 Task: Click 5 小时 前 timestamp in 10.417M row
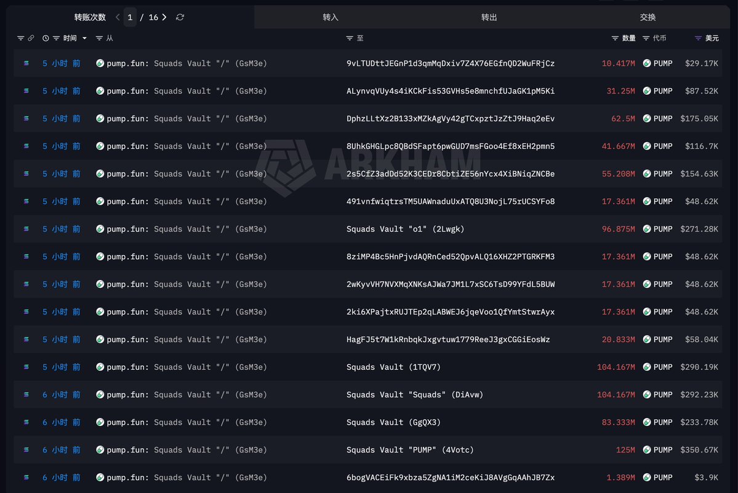61,63
